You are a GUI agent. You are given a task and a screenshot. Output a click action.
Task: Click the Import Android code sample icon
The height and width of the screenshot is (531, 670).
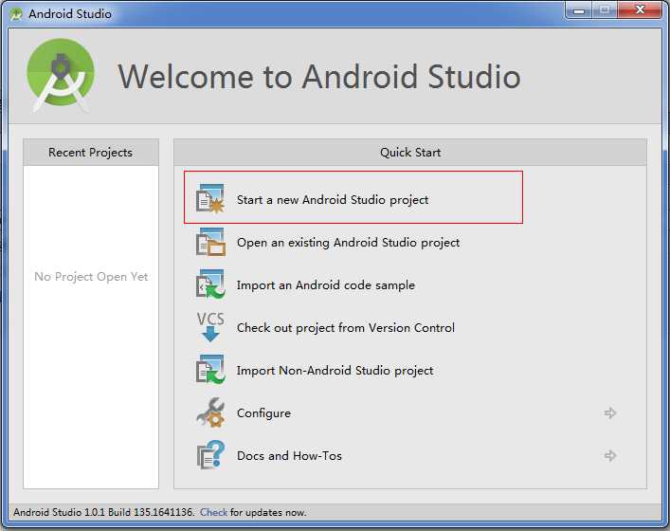click(x=210, y=284)
